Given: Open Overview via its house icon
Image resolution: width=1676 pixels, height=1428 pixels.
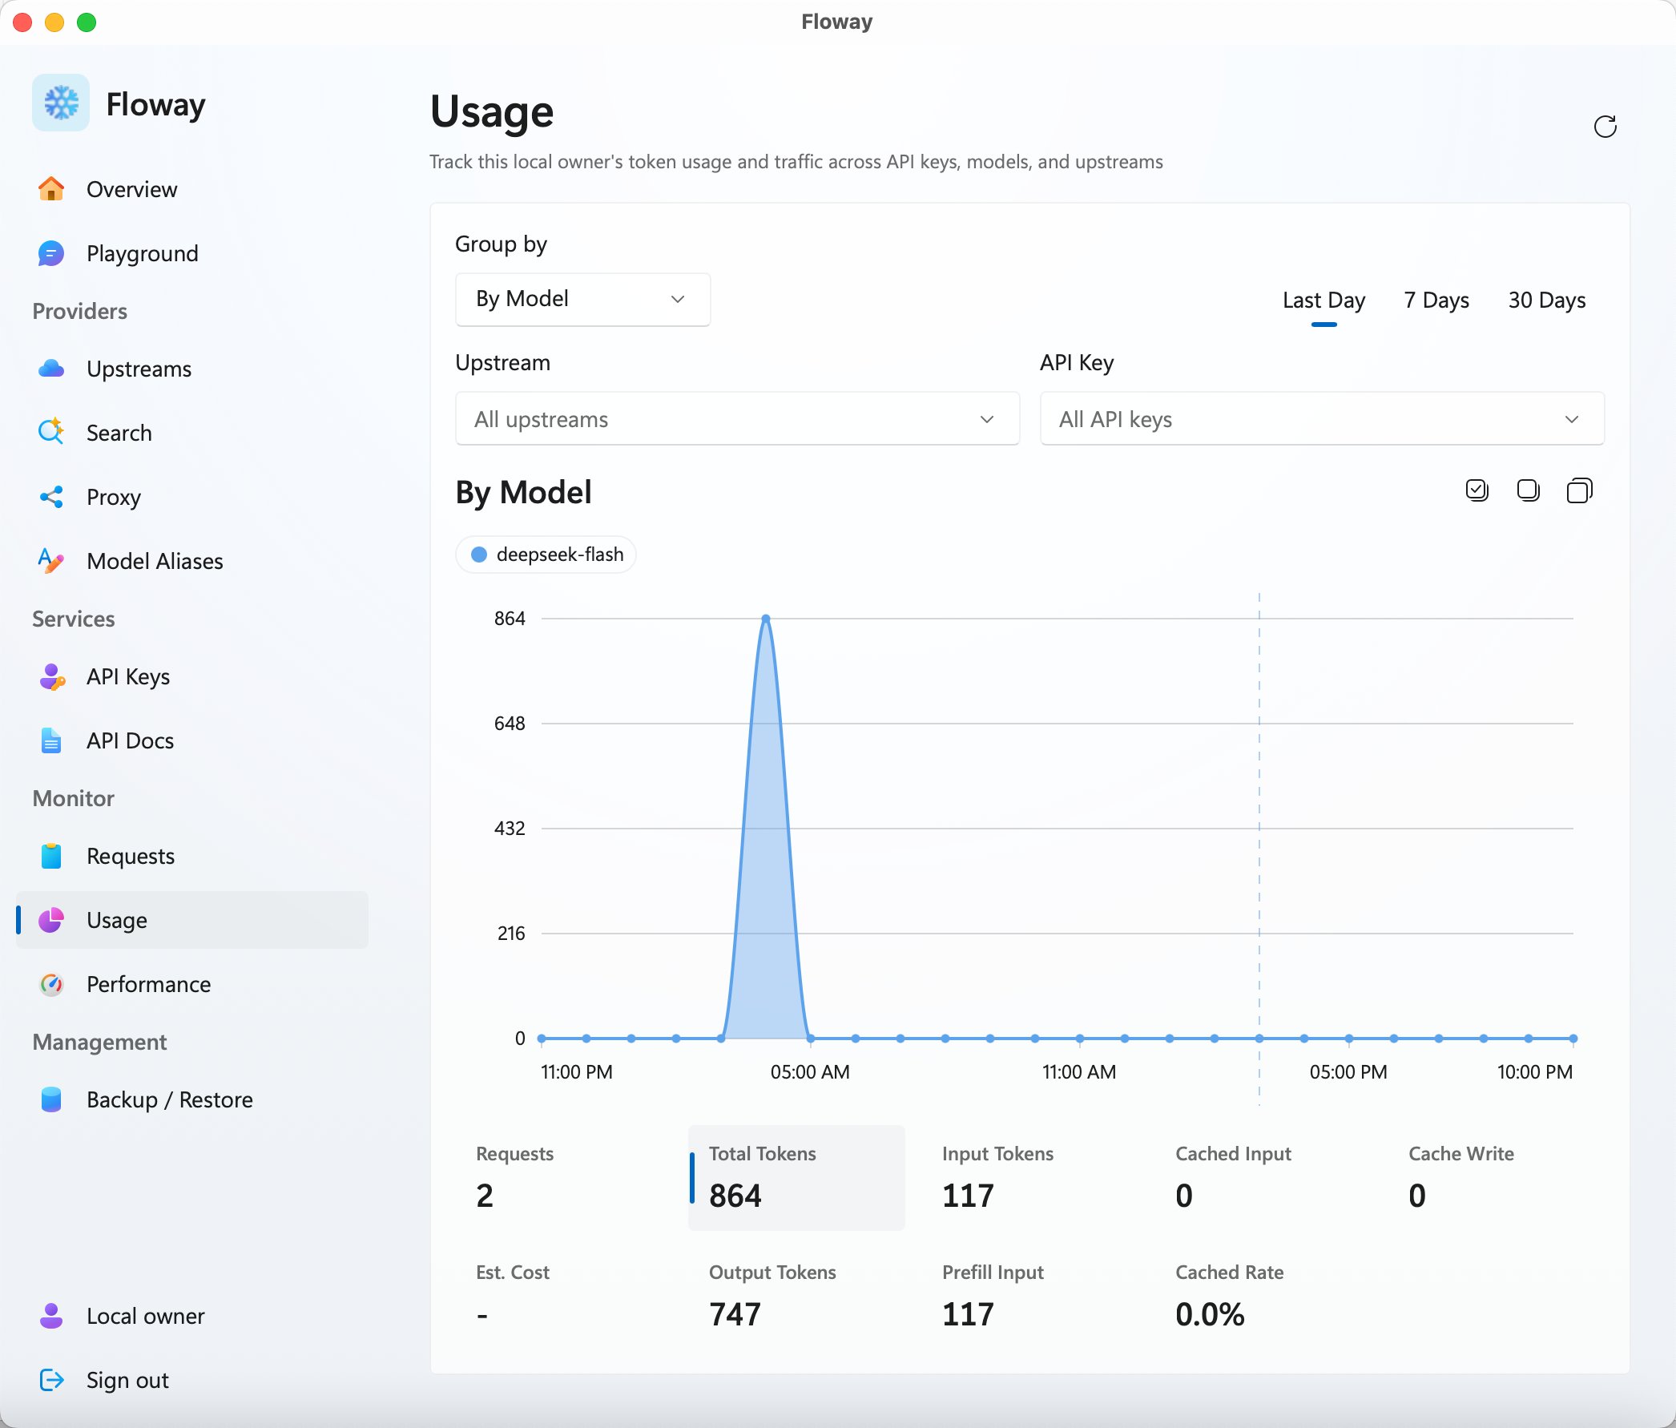Looking at the screenshot, I should [x=51, y=189].
